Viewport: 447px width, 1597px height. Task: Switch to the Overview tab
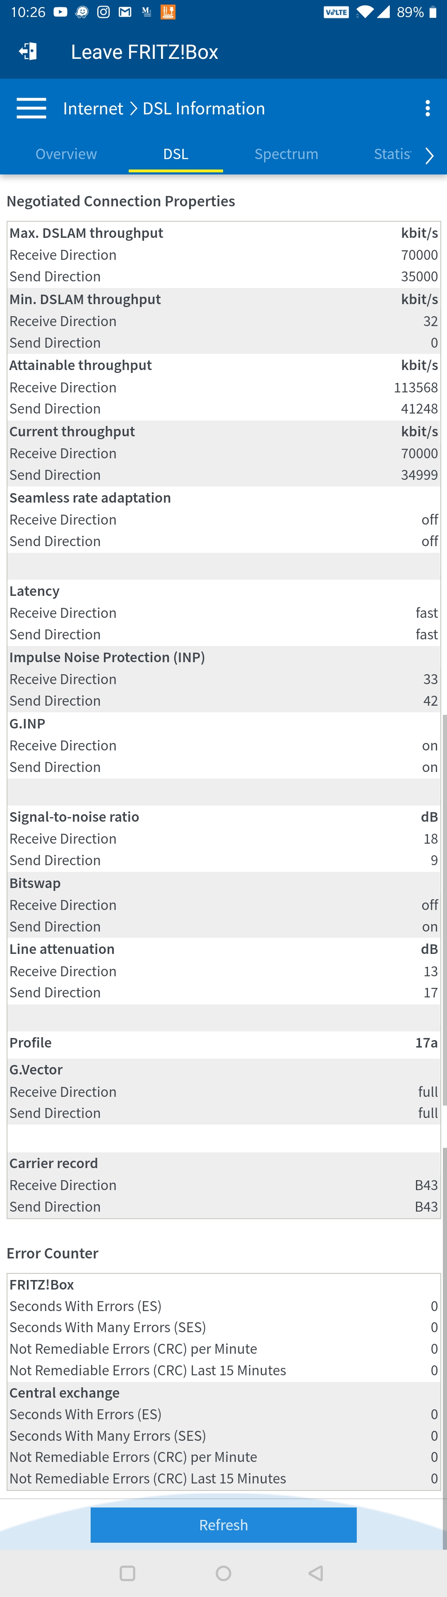point(66,154)
